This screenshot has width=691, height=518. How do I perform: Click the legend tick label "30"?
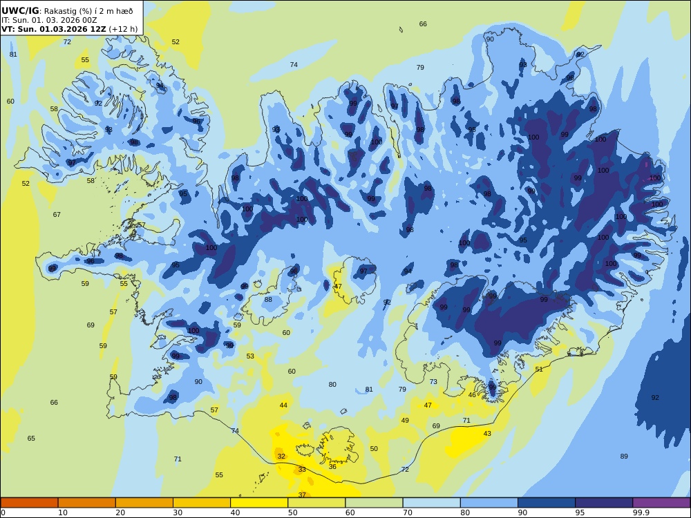[178, 512]
